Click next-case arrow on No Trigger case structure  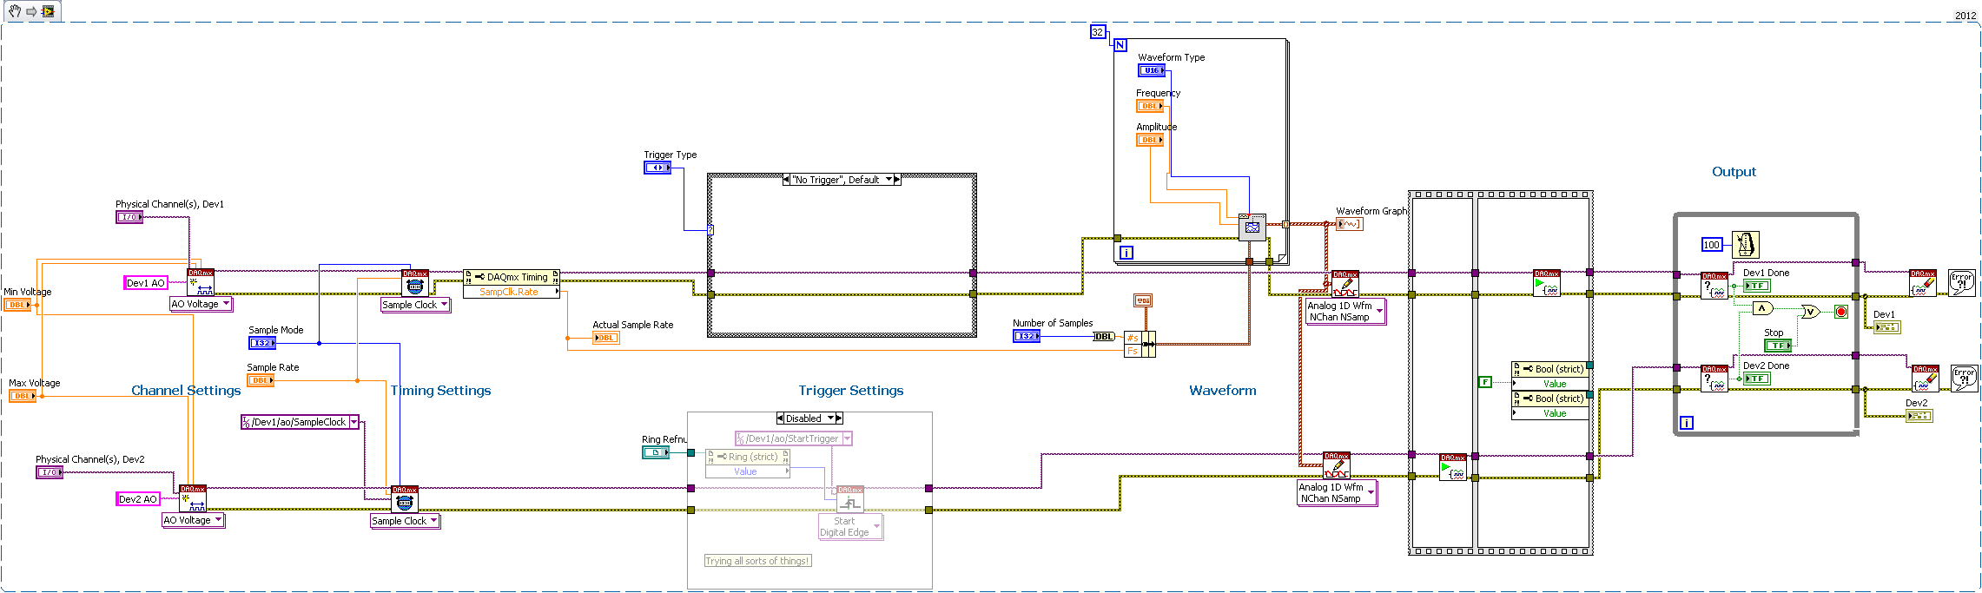(x=897, y=180)
